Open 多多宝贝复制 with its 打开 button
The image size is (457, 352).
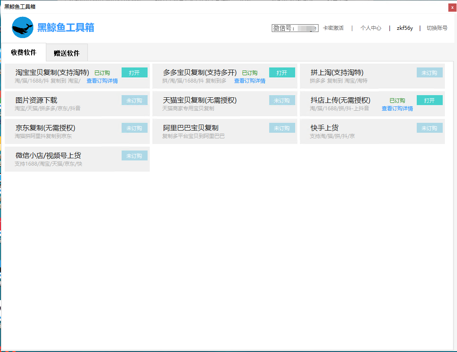pyautogui.click(x=282, y=73)
